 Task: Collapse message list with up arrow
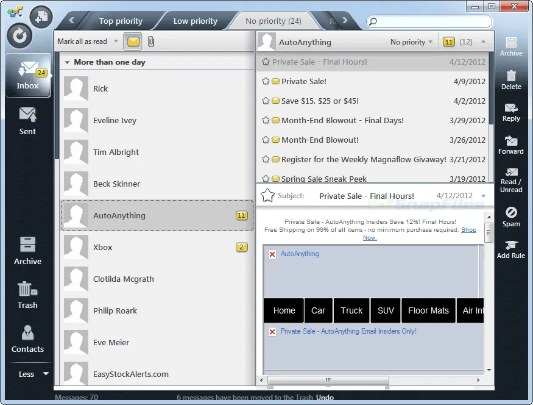(483, 41)
